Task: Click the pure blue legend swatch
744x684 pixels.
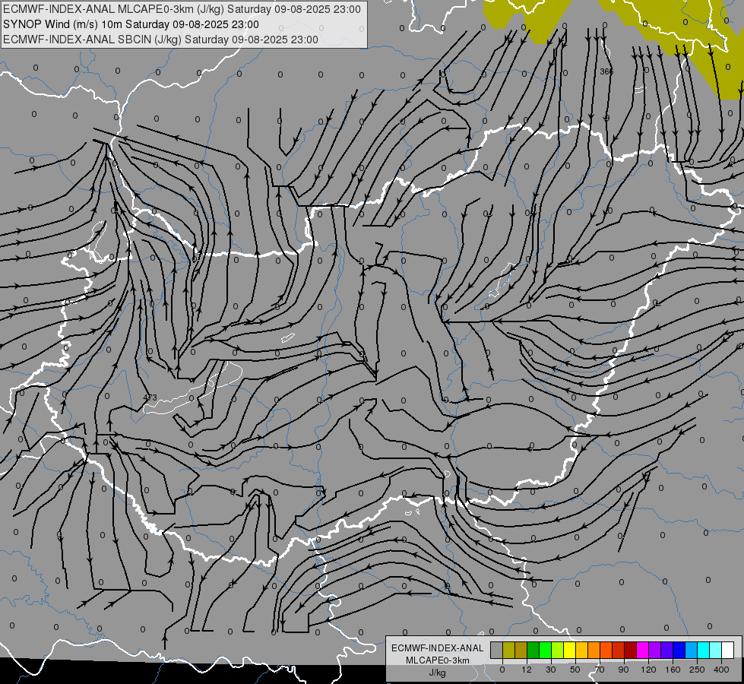Action: (x=679, y=650)
